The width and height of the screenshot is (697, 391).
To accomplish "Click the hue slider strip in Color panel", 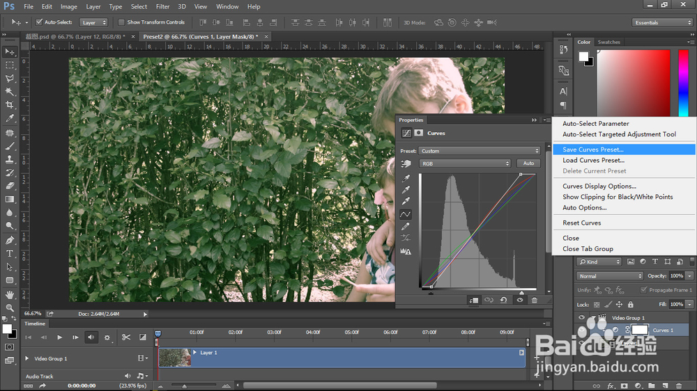I will 683,83.
